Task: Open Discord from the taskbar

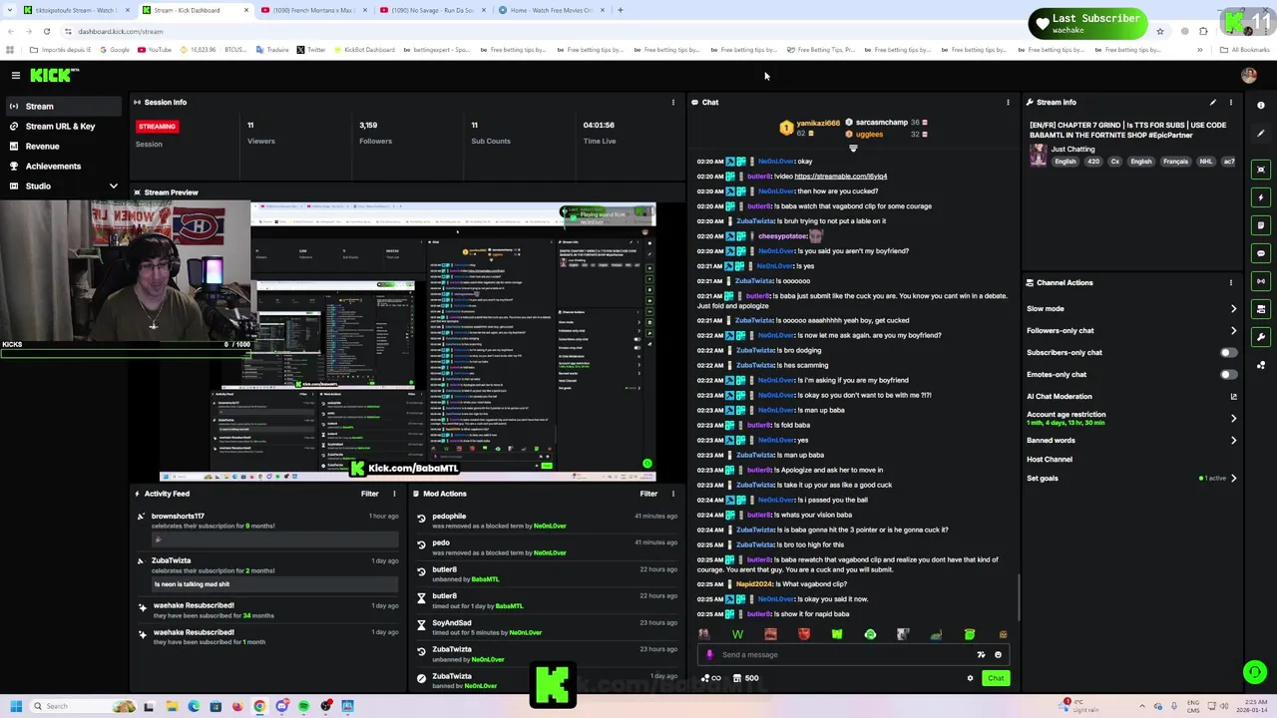Action: tap(281, 706)
